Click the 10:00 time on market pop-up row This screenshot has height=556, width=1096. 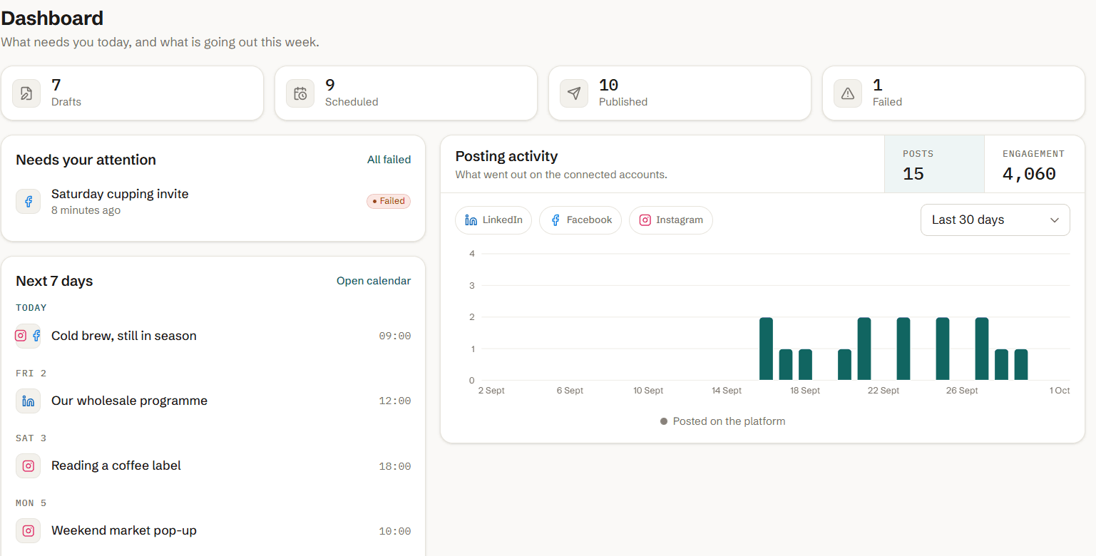coord(395,531)
